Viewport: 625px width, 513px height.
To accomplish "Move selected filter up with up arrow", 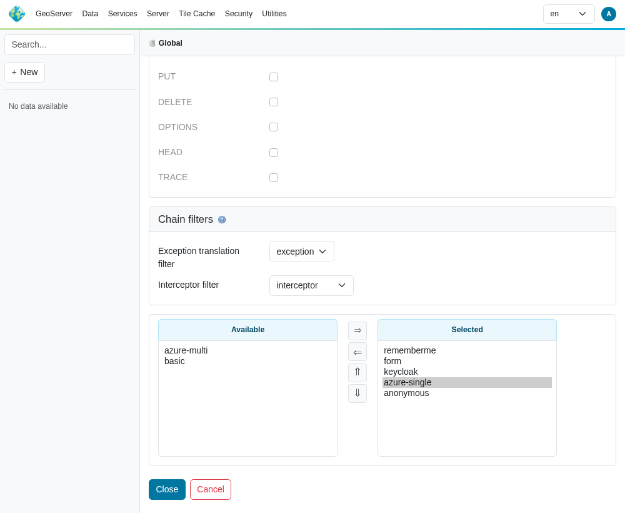I will [x=357, y=373].
